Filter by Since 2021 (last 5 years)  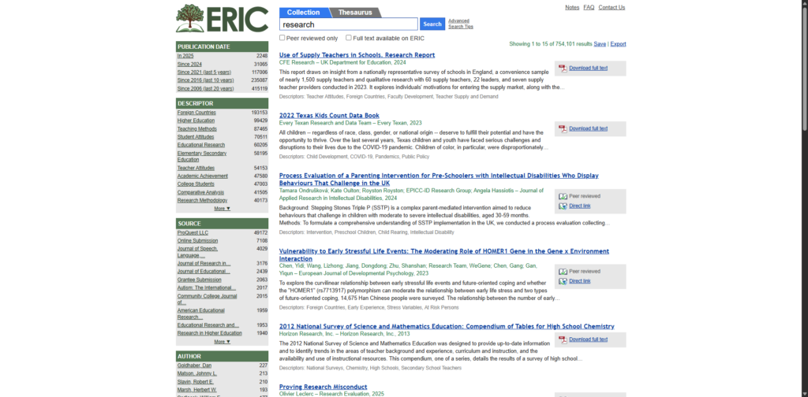click(x=204, y=72)
